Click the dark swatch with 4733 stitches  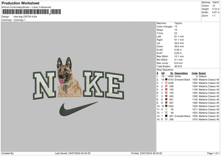[x=166, y=79]
